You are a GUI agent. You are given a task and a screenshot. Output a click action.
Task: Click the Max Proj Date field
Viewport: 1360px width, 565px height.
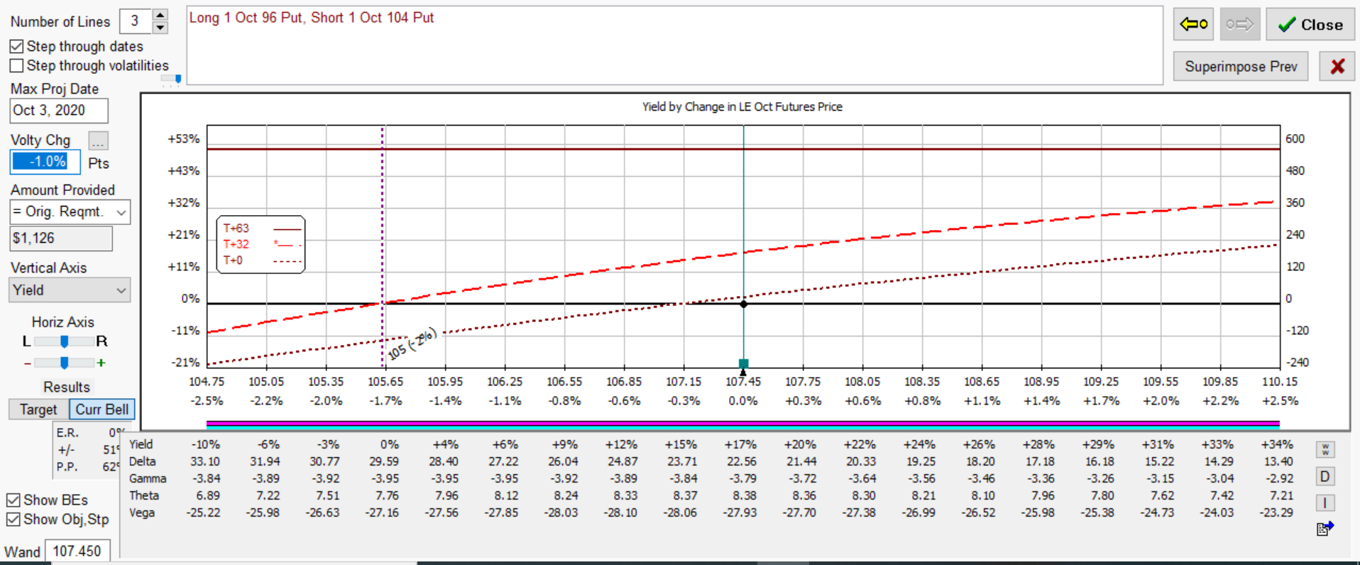point(59,111)
